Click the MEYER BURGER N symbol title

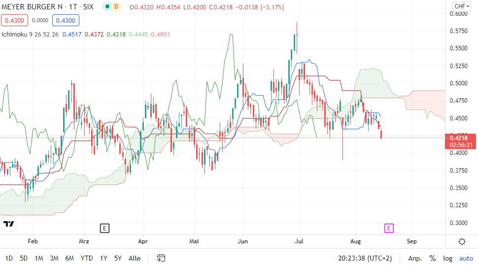[x=32, y=6]
